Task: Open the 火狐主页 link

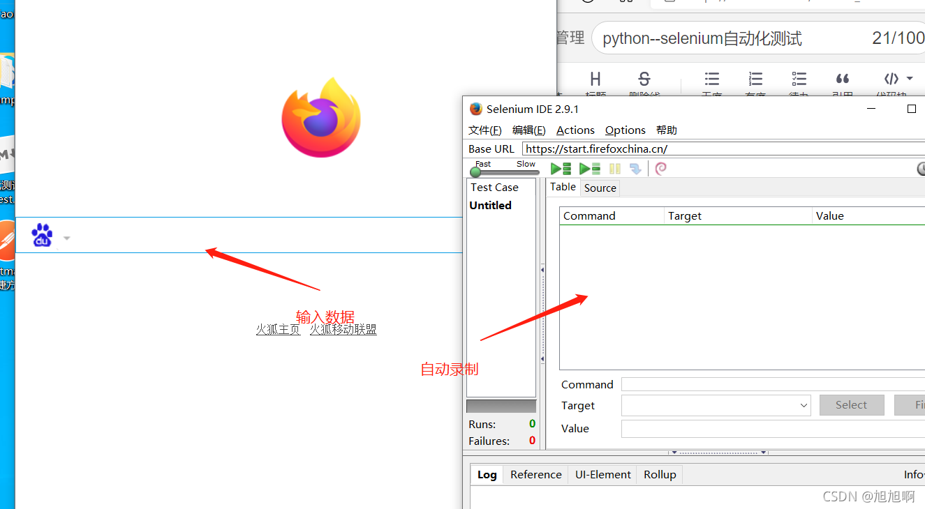Action: point(278,330)
